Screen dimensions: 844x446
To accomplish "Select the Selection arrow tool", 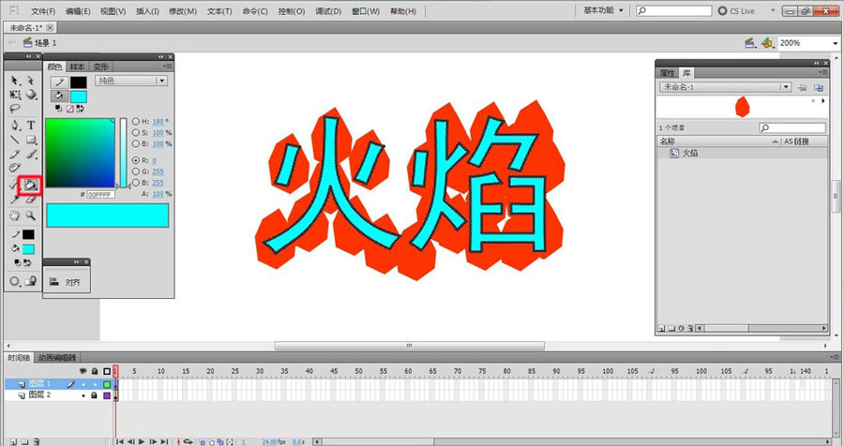I will (x=15, y=81).
